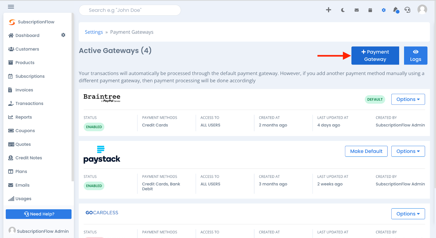Click the ENABLED status badge for Braintree
This screenshot has height=238, width=436.
94,127
